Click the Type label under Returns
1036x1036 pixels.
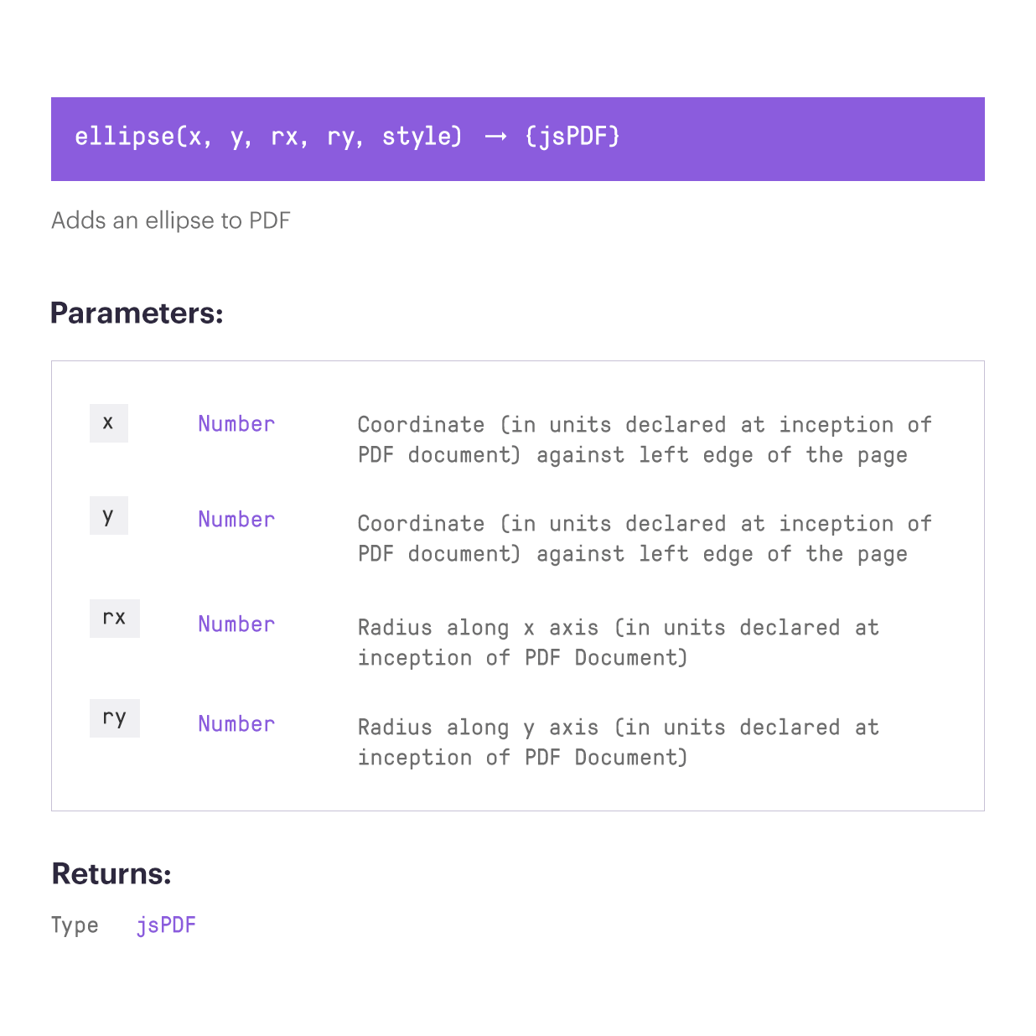(x=75, y=925)
